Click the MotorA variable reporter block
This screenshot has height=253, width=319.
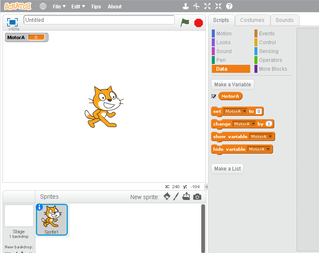(x=230, y=96)
